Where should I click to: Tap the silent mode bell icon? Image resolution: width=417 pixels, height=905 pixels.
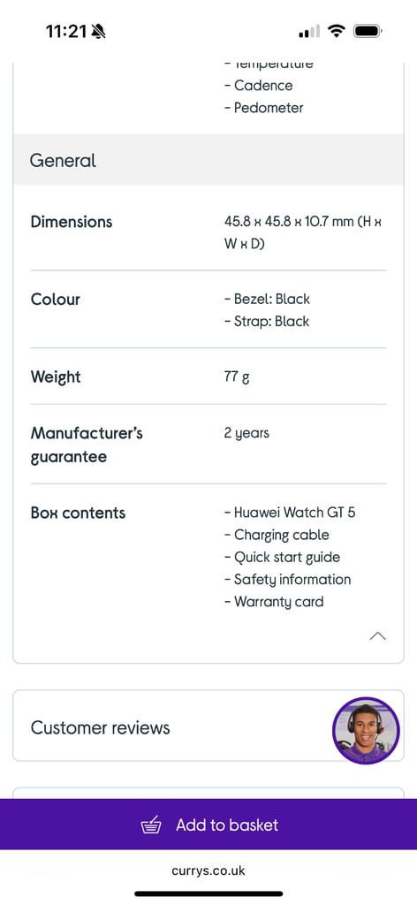98,31
